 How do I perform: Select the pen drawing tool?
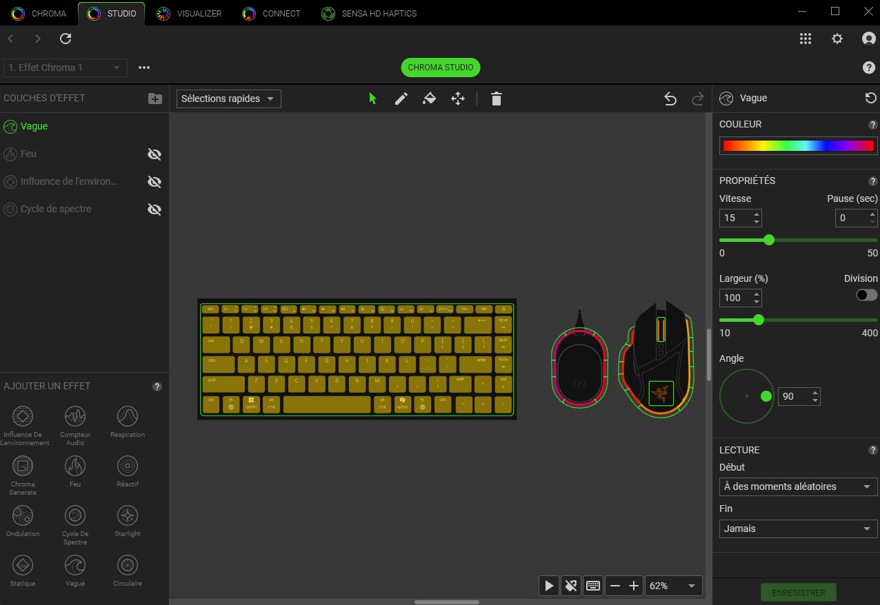point(401,99)
